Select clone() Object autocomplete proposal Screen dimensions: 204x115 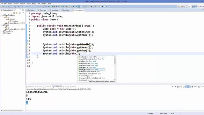pos(92,76)
